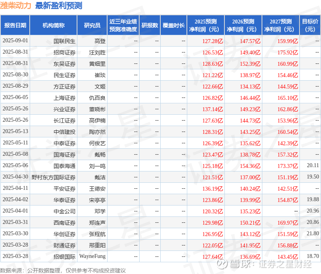Click the 研究员 column header
The height and width of the screenshot is (274, 321).
tap(92, 25)
